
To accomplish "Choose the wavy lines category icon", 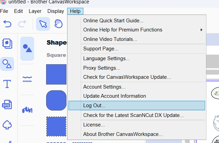I will point(27,79).
